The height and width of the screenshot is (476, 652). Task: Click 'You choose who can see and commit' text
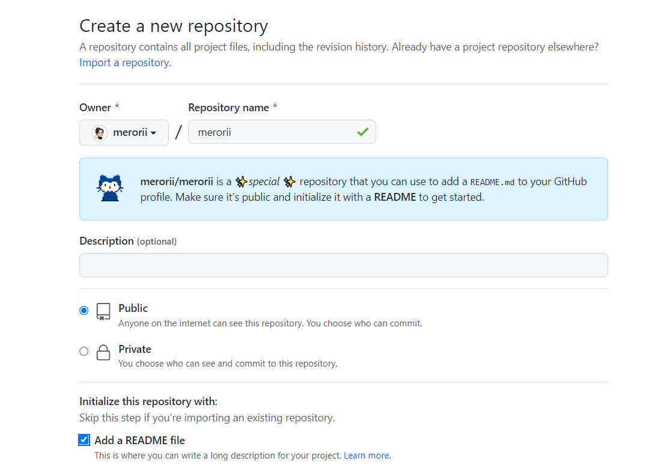(x=228, y=364)
